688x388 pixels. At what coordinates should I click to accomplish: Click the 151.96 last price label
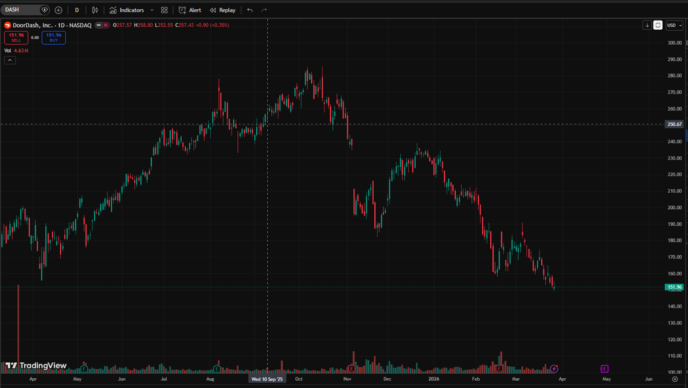point(674,287)
